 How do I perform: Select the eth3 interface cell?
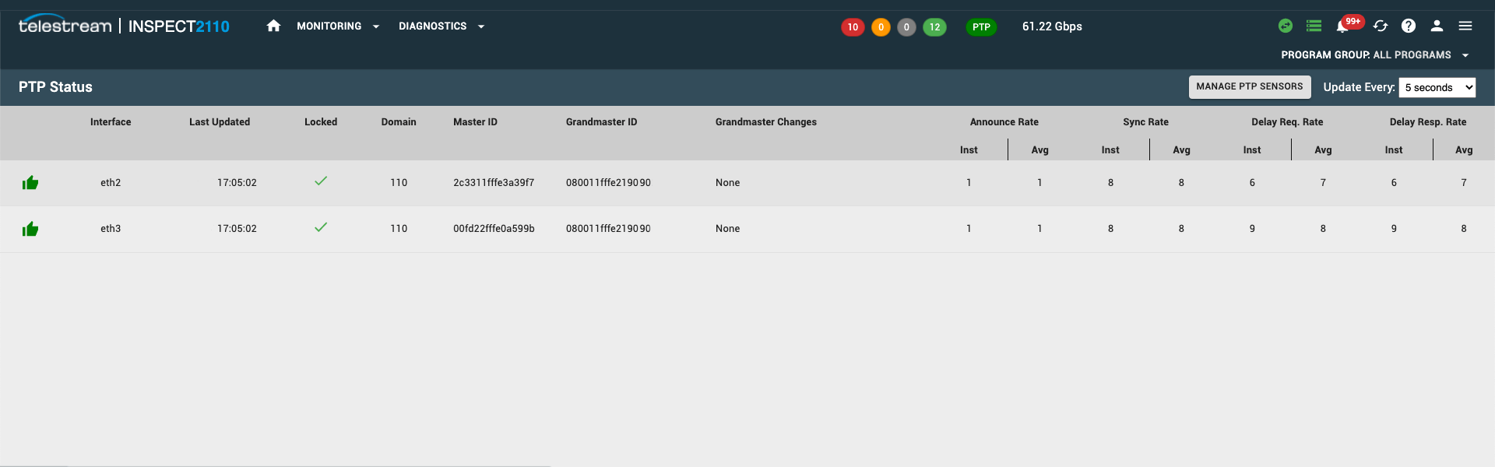(x=111, y=229)
